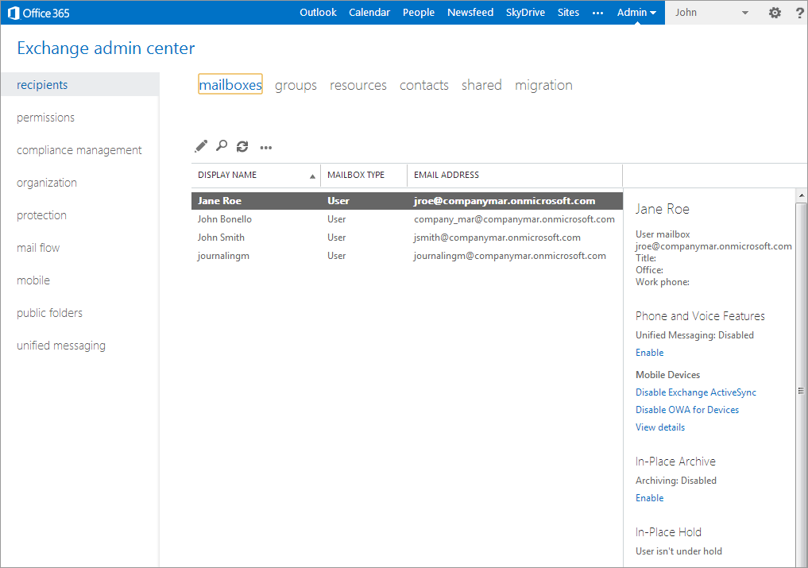Click the ellipsis in the top navigation bar
Viewport: 808px width, 568px height.
(597, 13)
